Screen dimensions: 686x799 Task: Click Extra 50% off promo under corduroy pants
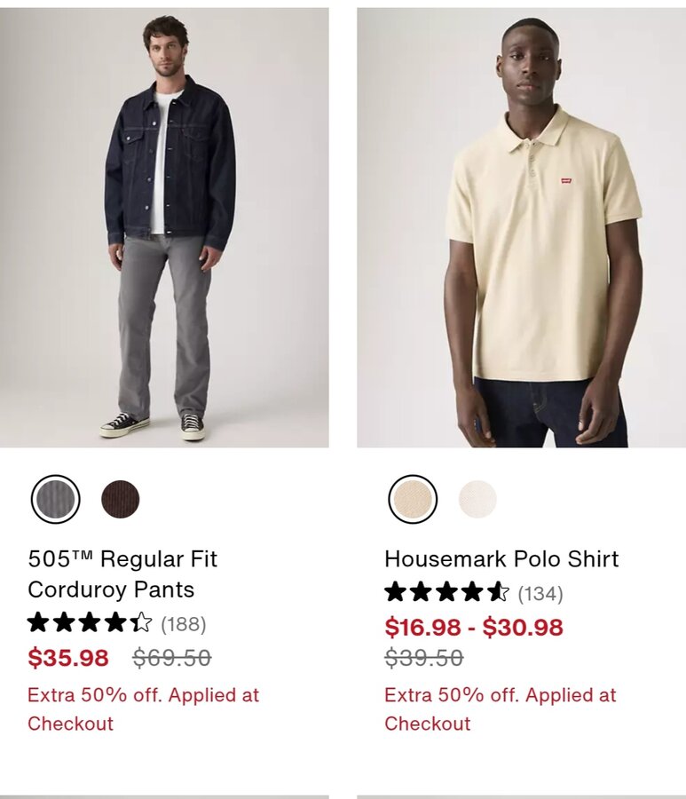pyautogui.click(x=144, y=708)
